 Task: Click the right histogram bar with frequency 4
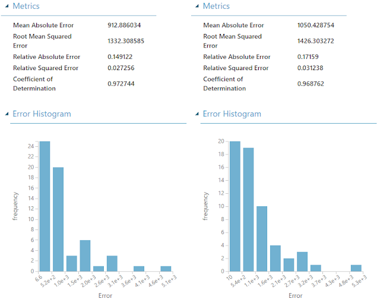pos(275,259)
